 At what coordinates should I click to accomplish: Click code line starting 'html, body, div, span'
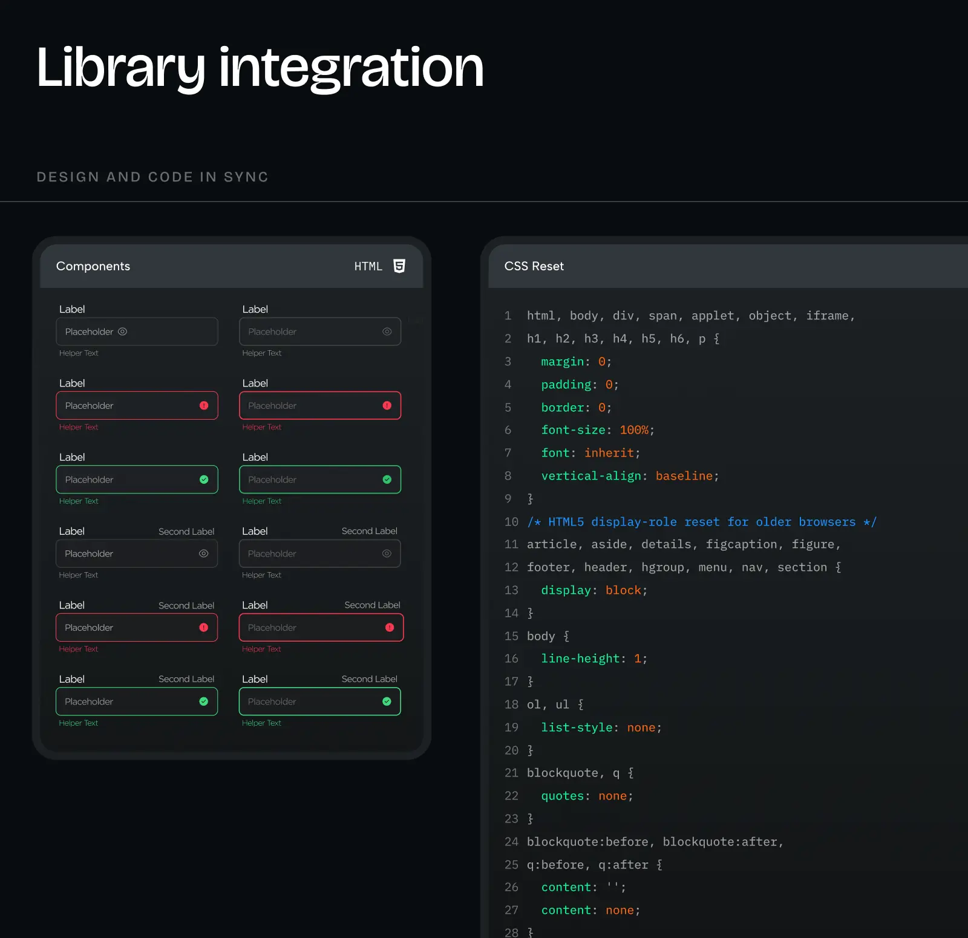click(691, 316)
